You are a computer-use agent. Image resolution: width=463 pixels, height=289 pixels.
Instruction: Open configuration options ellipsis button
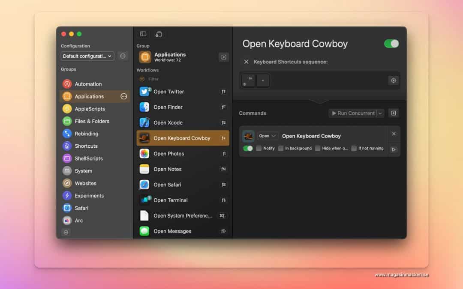[123, 56]
